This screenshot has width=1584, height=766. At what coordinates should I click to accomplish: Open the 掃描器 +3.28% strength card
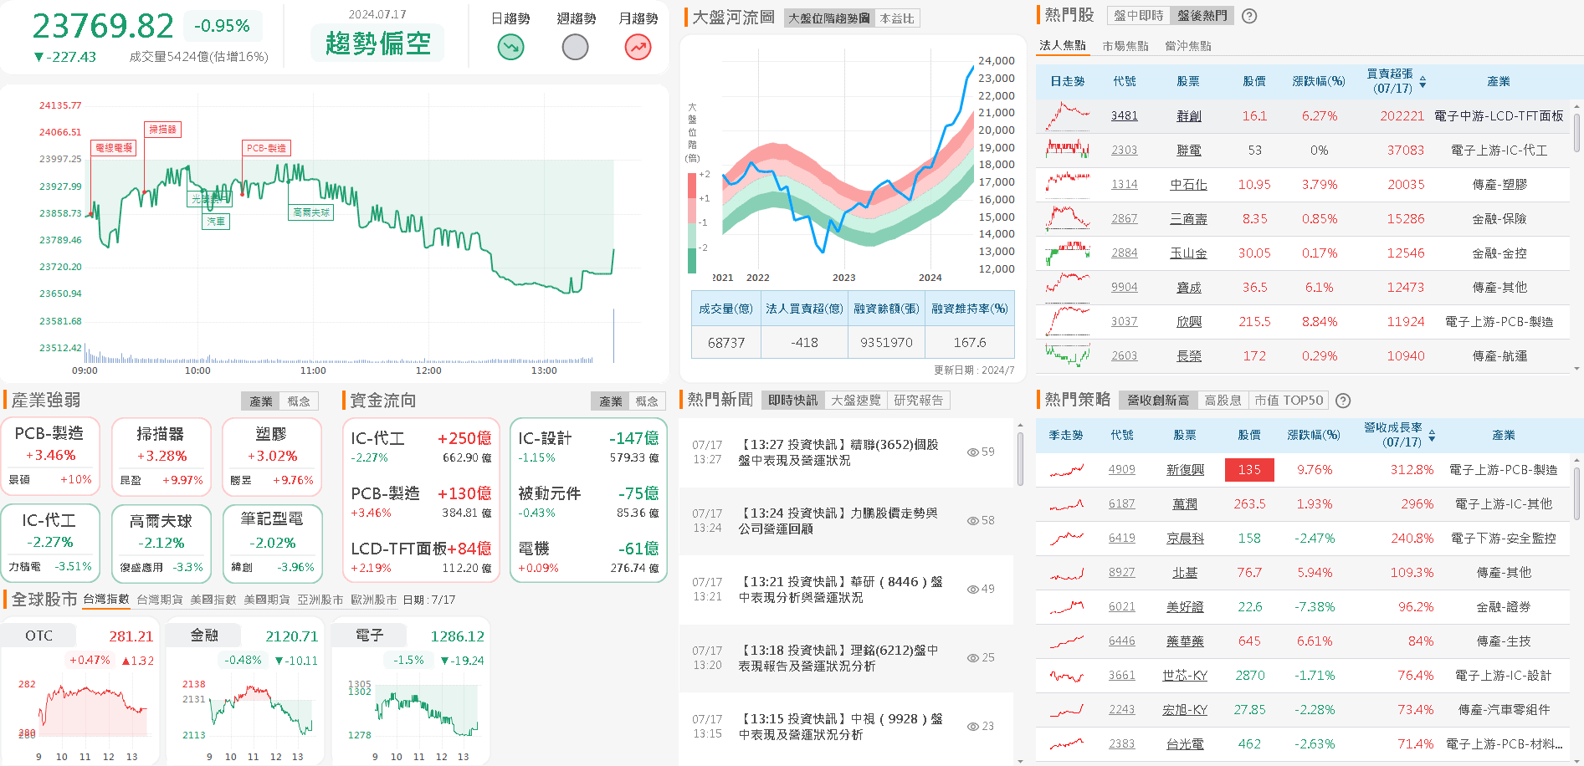point(161,457)
